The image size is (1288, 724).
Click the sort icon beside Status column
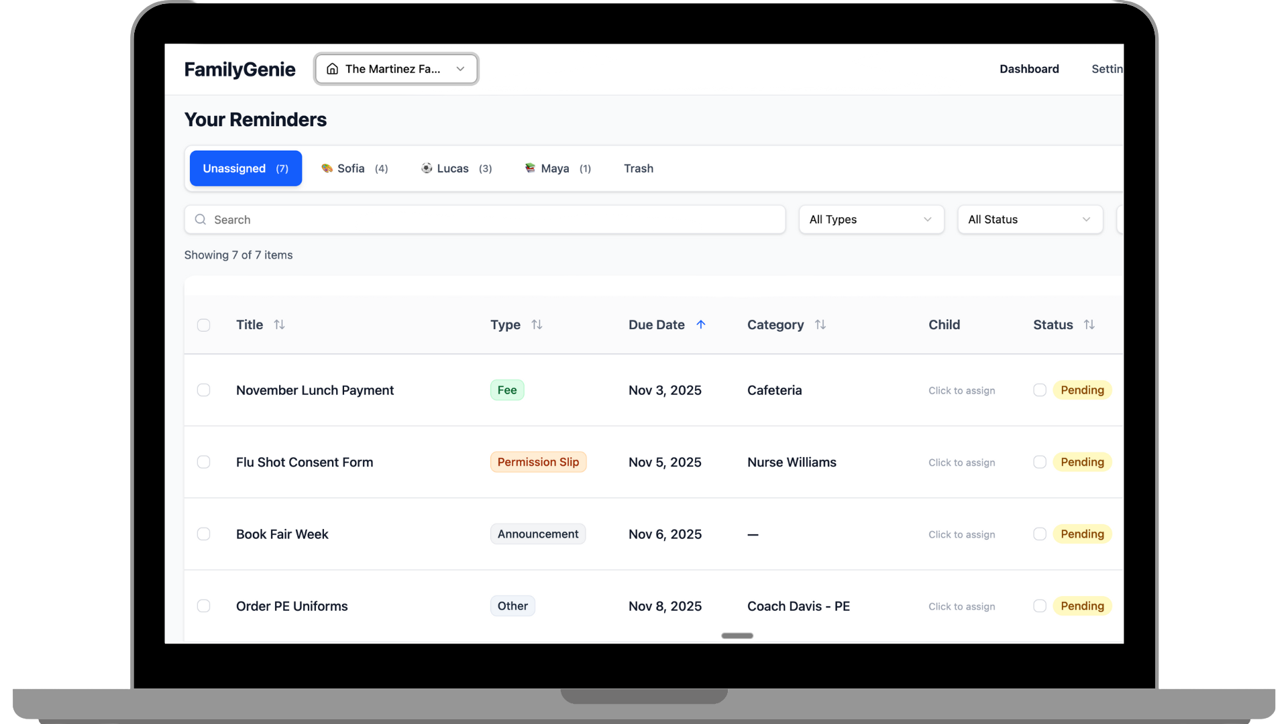coord(1089,324)
